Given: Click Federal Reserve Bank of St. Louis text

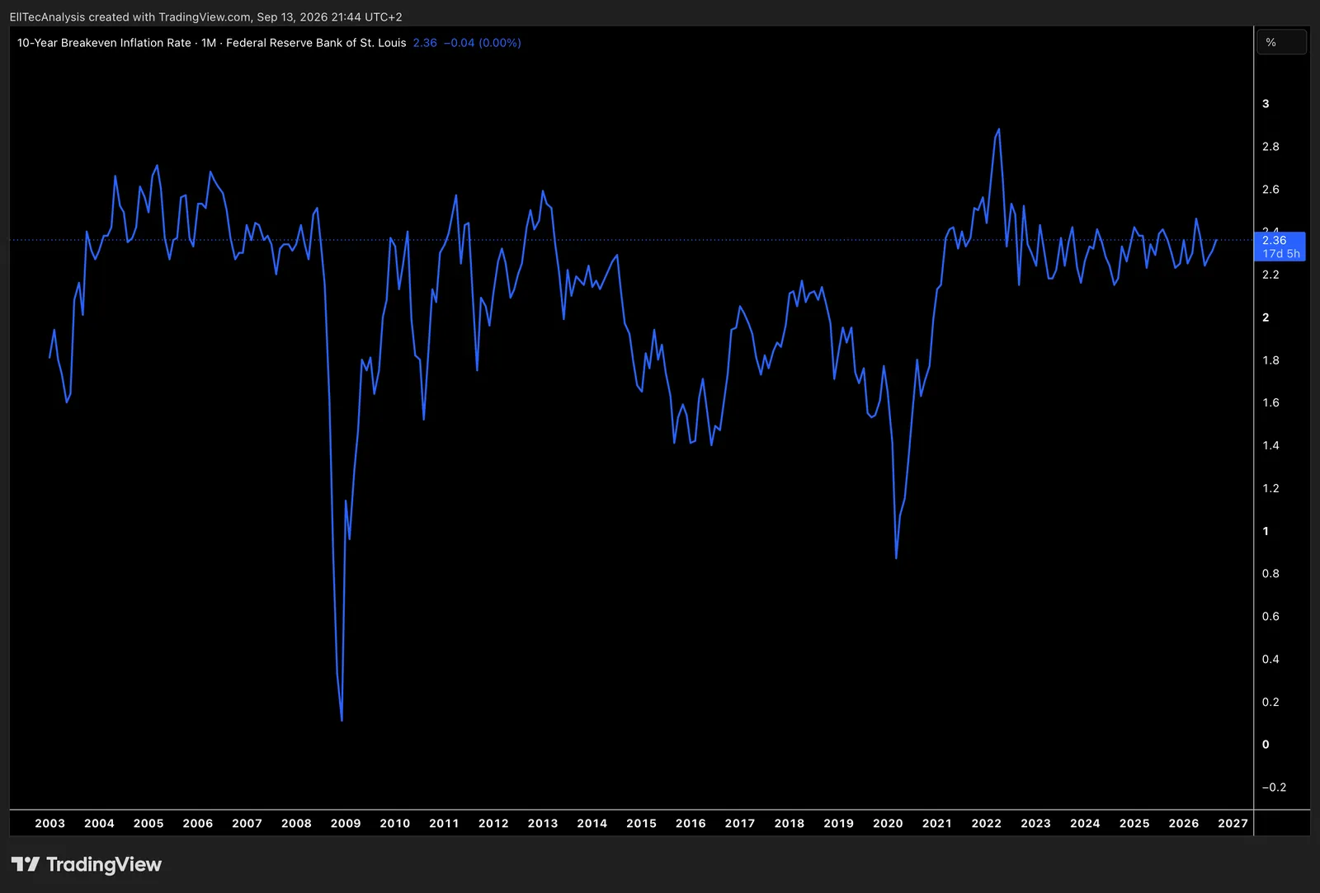Looking at the screenshot, I should click(x=316, y=43).
